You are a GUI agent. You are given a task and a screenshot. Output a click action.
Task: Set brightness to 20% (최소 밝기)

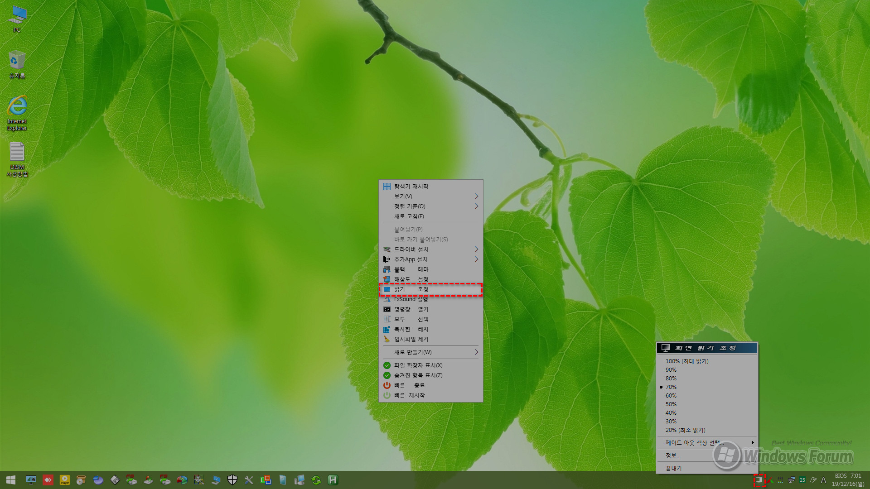click(x=707, y=430)
